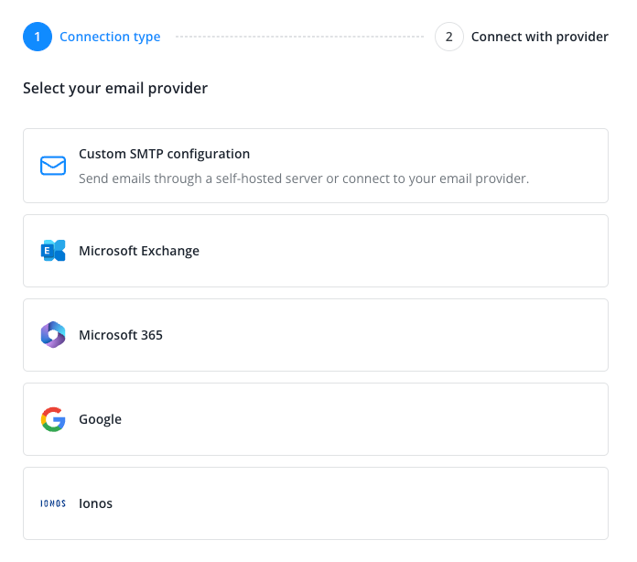Click the self-hosted server description text
This screenshot has height=562, width=637.
pos(304,178)
